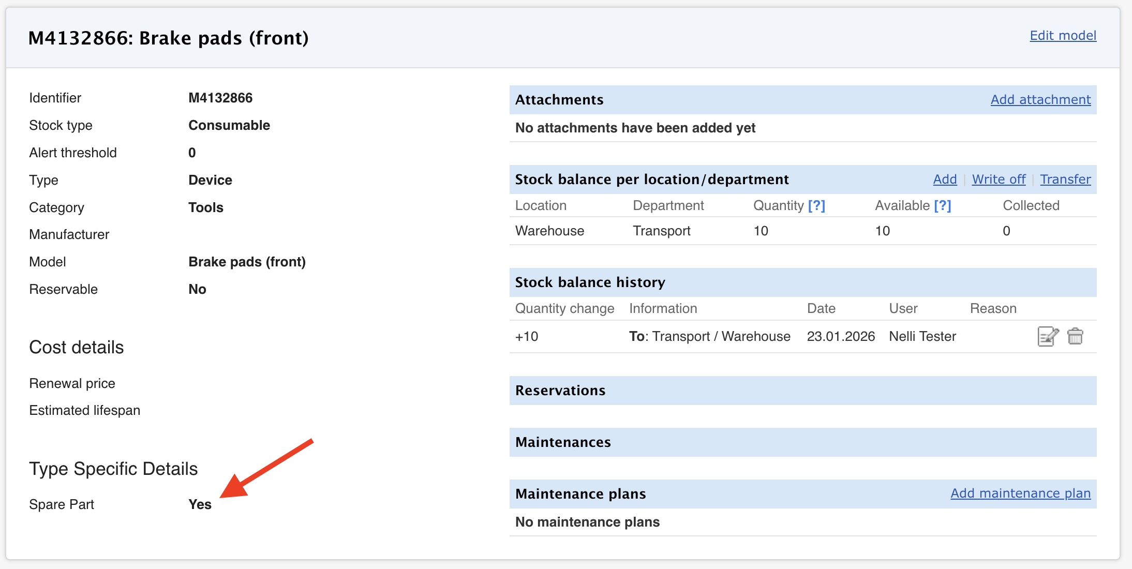The image size is (1132, 569).
Task: Click the edit icon in stock history row
Action: click(1048, 336)
